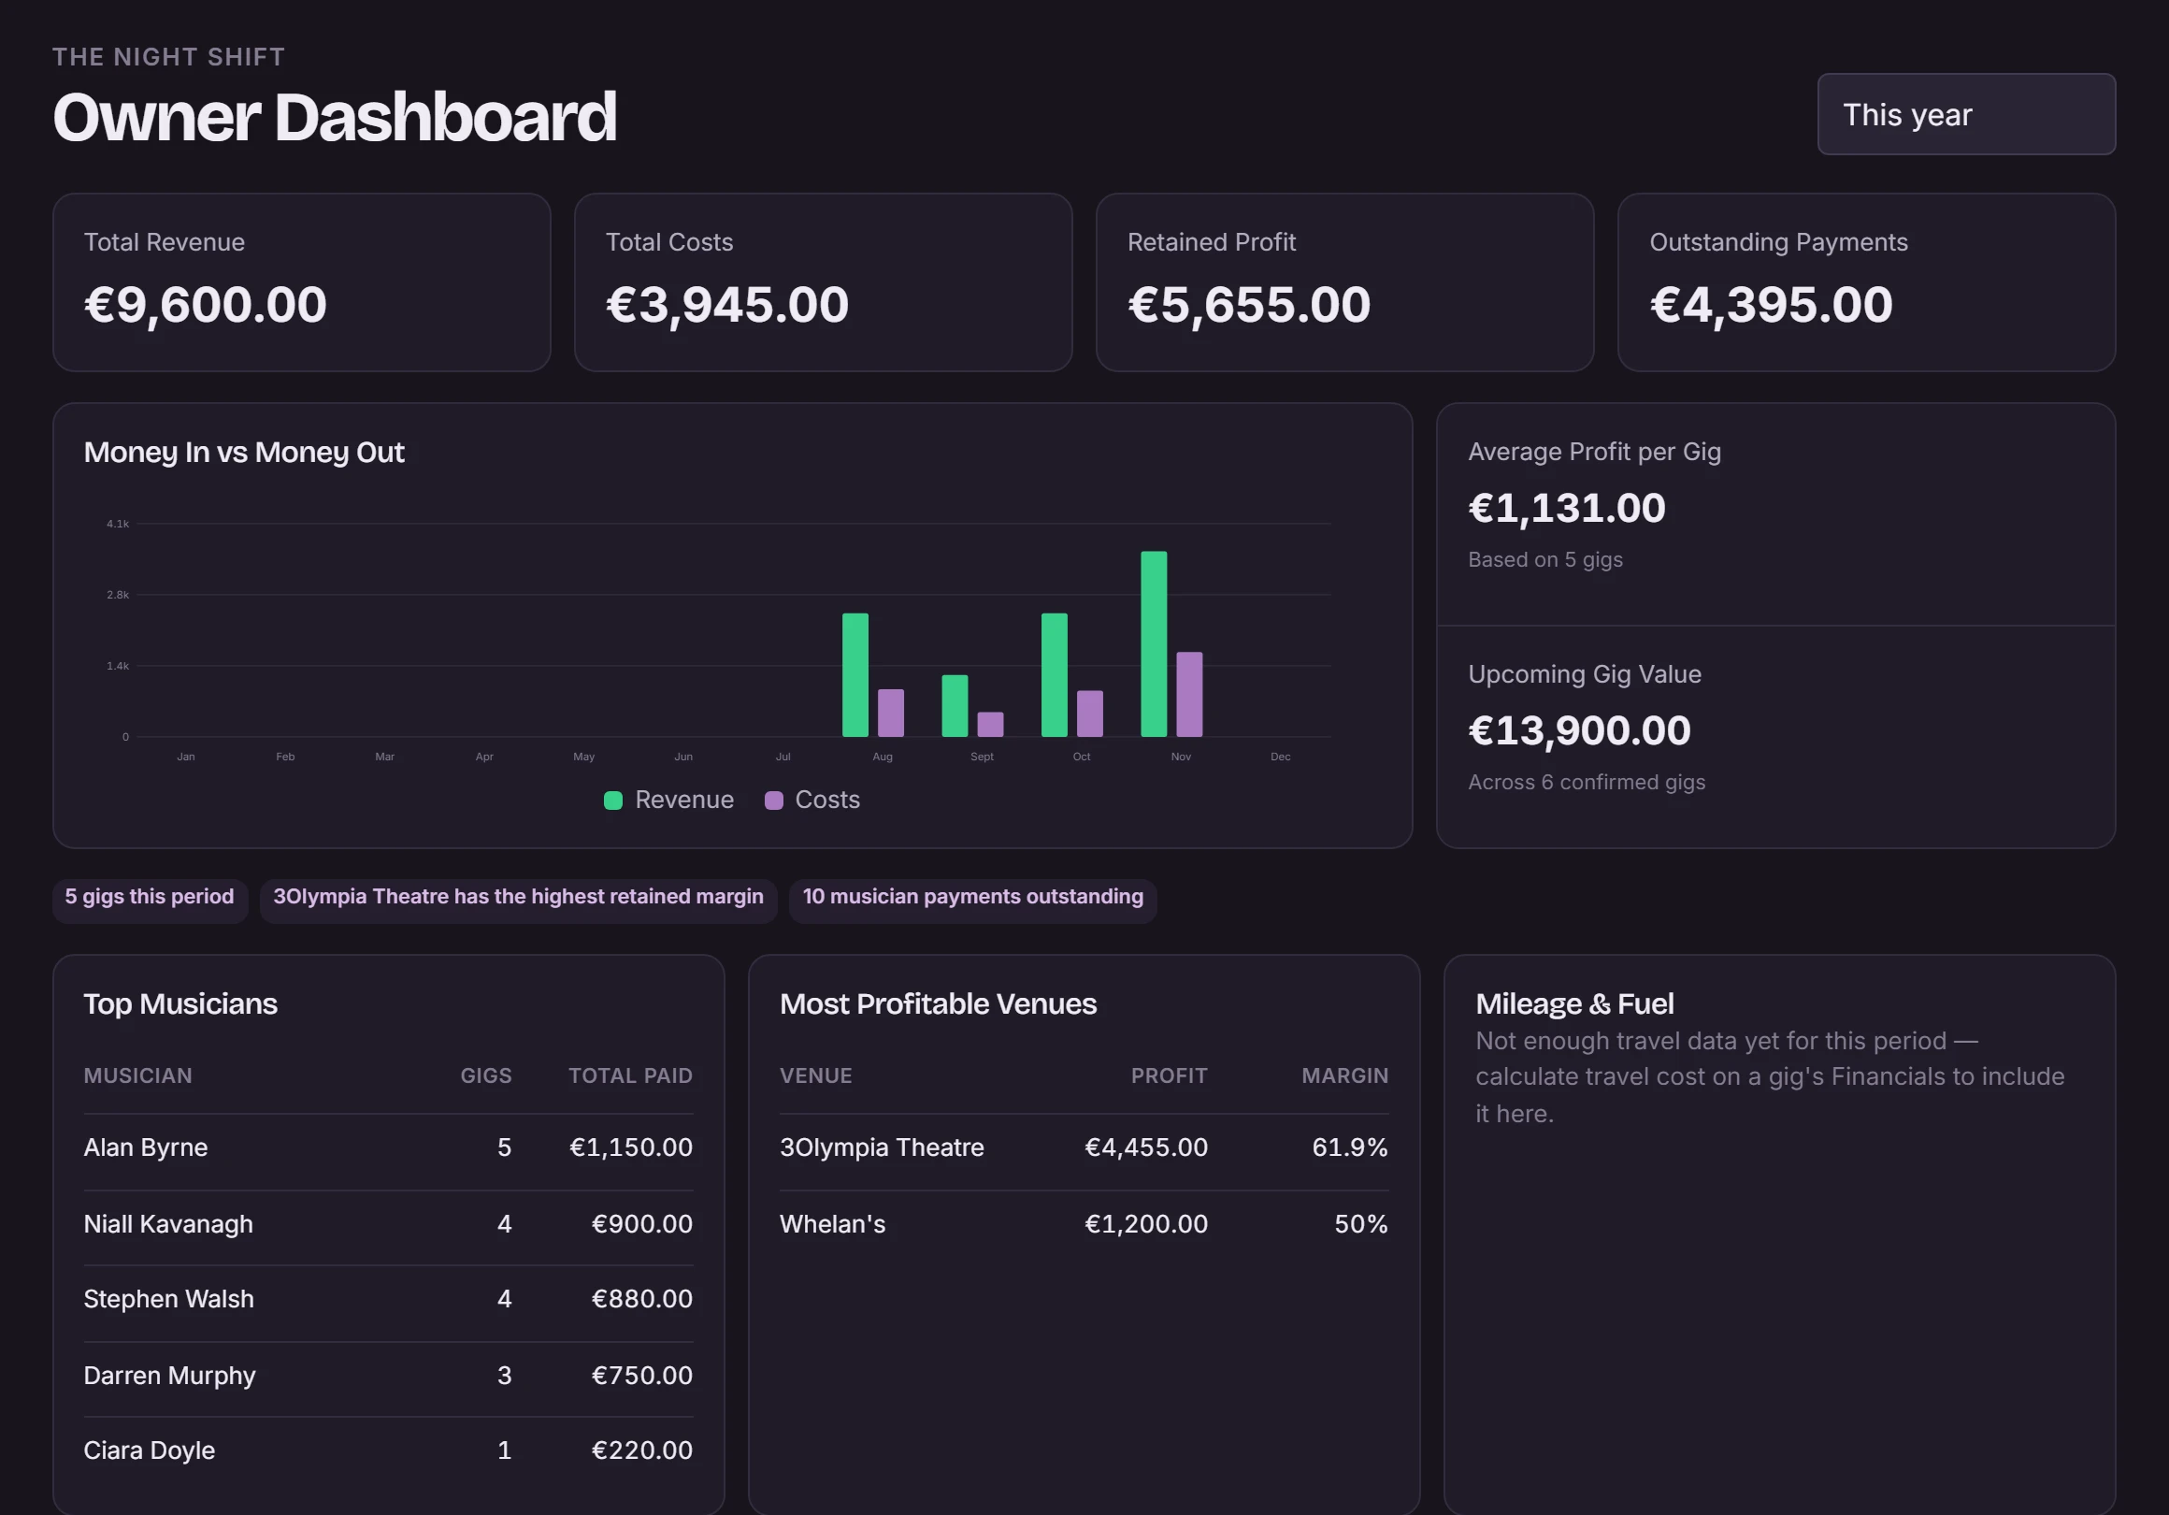Click the PROFIT column header
Viewport: 2169px width, 1515px height.
[1169, 1076]
